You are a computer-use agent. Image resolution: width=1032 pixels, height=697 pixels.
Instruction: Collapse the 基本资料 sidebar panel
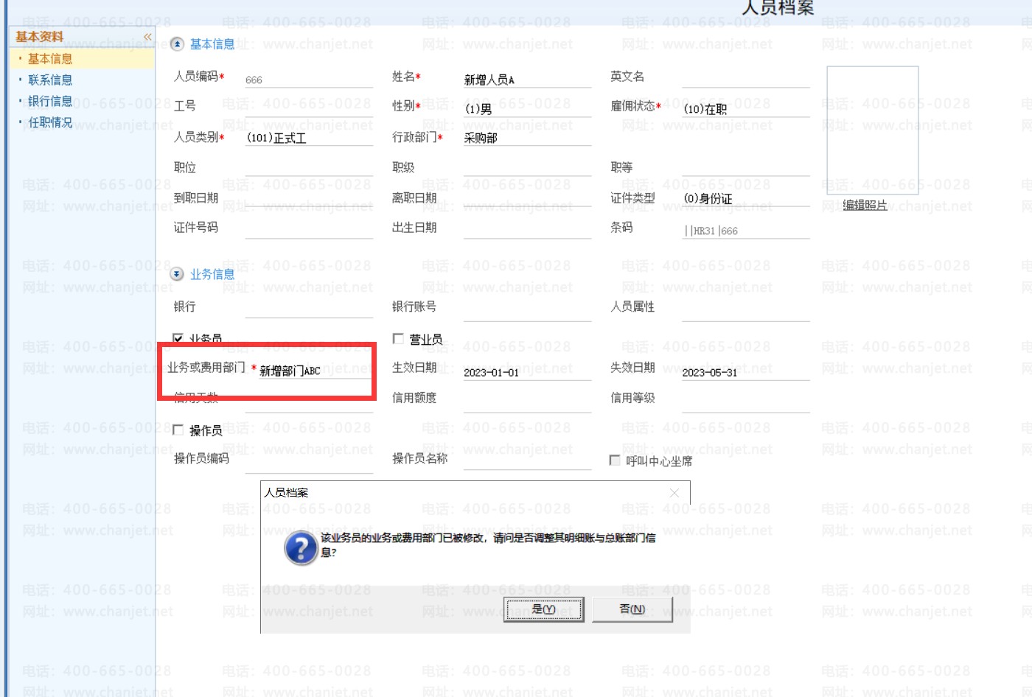(x=147, y=36)
